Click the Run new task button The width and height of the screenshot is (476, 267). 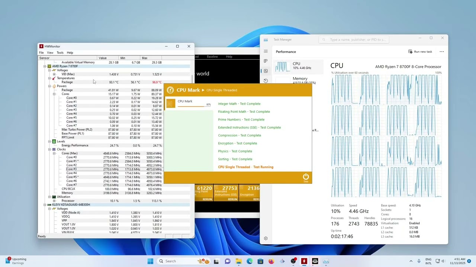point(420,52)
